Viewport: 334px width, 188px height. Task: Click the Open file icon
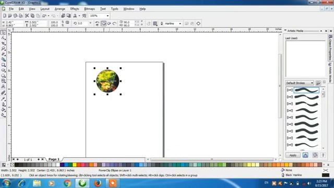pos(10,16)
